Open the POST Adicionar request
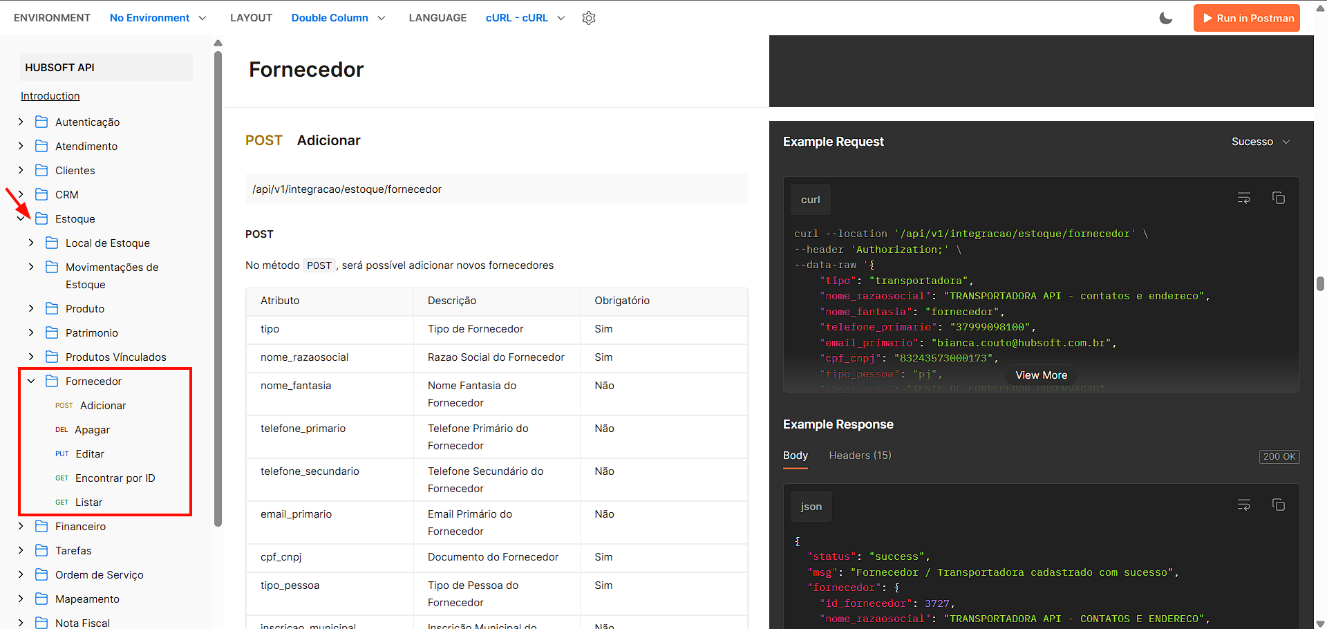This screenshot has height=629, width=1327. coord(91,405)
